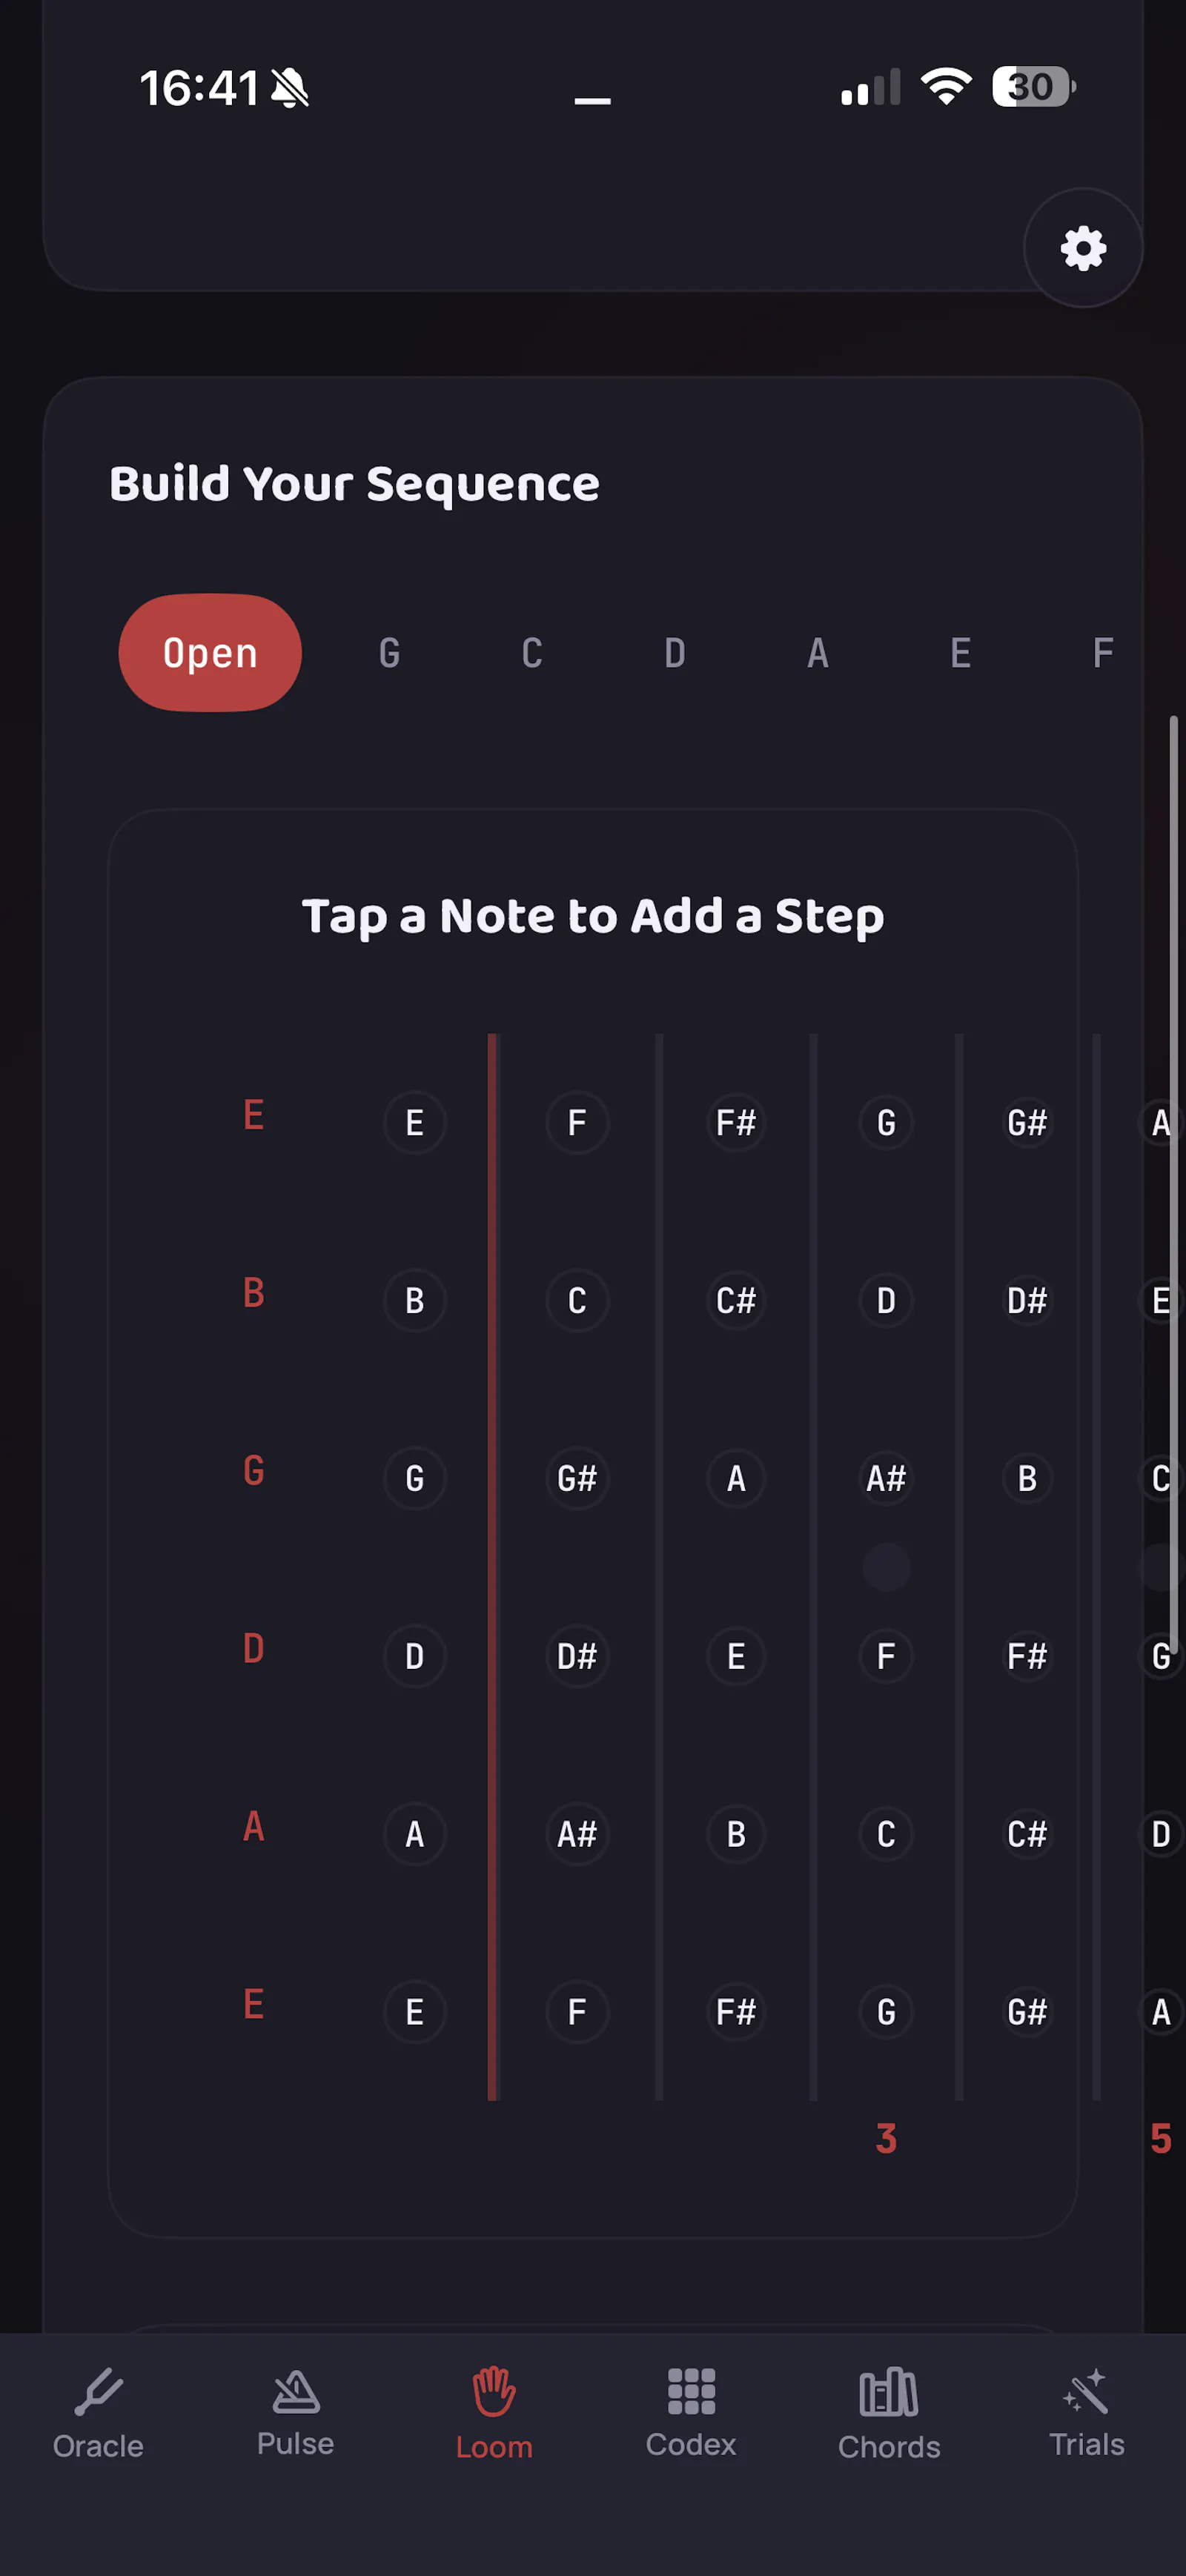
Task: Go to the Chords library tab
Action: pyautogui.click(x=889, y=2413)
